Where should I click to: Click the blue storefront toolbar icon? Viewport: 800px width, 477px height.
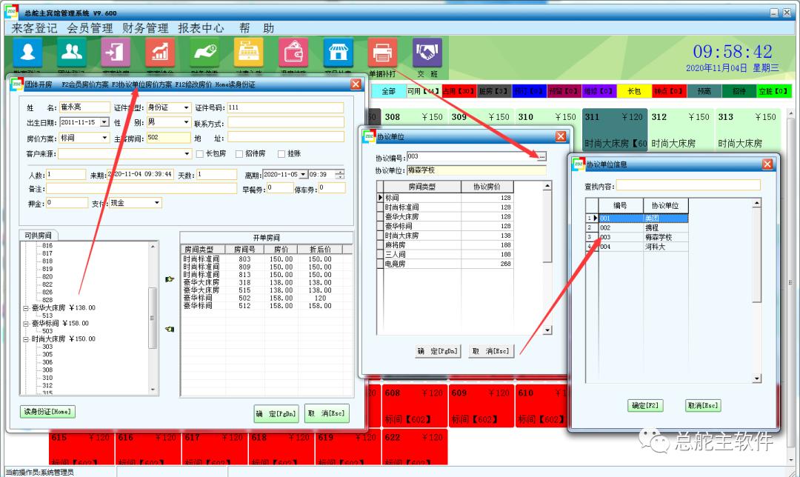338,53
